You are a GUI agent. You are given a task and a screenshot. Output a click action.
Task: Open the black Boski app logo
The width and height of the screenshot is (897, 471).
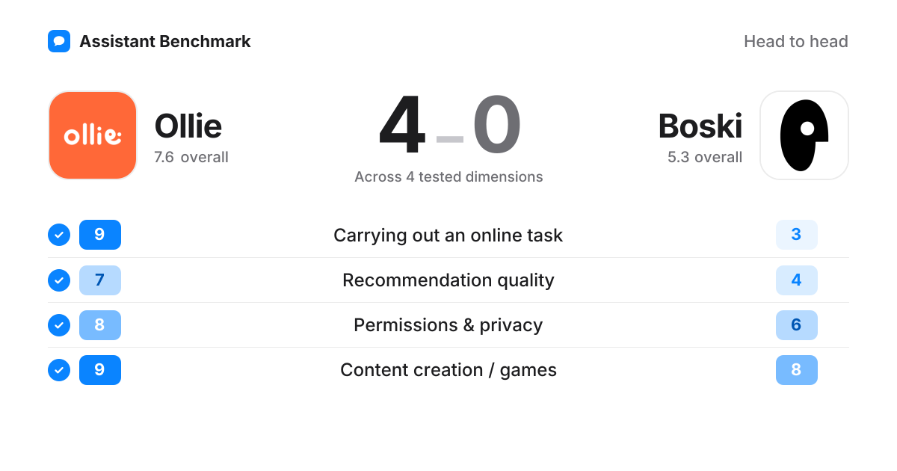(x=804, y=135)
